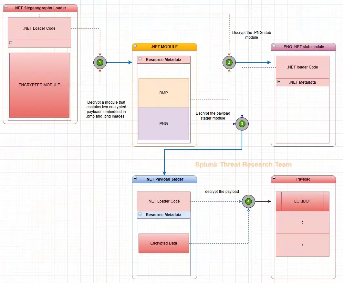Select the .PNG .NET stub module header

(303, 47)
